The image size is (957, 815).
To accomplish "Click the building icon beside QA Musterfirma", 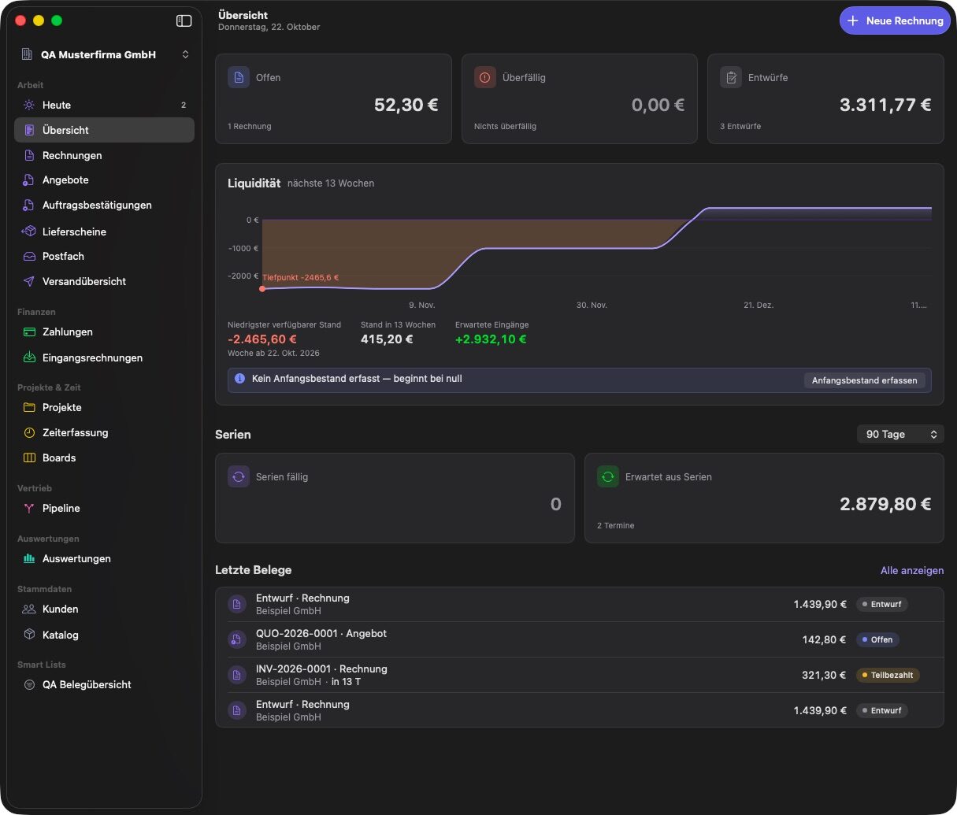I will coord(27,54).
